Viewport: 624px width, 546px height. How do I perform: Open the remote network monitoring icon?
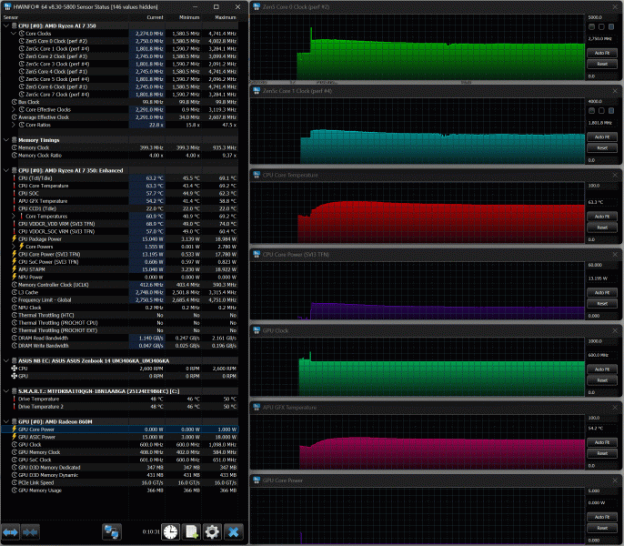[111, 532]
